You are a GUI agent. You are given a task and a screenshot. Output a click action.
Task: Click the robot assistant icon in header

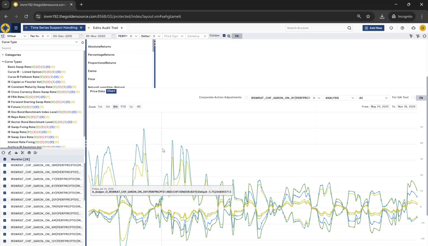[413, 28]
